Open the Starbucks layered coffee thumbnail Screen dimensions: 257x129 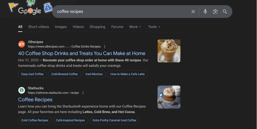click(169, 97)
